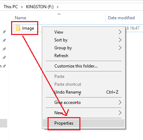Click the third quick access pin icon
Screen dimensions: 143x140
pos(4,49)
